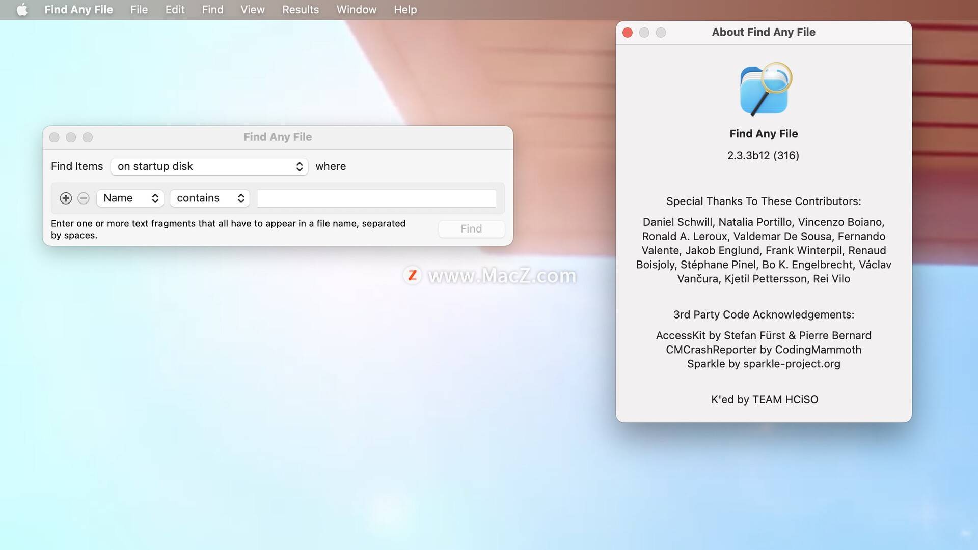The width and height of the screenshot is (978, 550).
Task: Click the Find button to search
Action: click(471, 229)
